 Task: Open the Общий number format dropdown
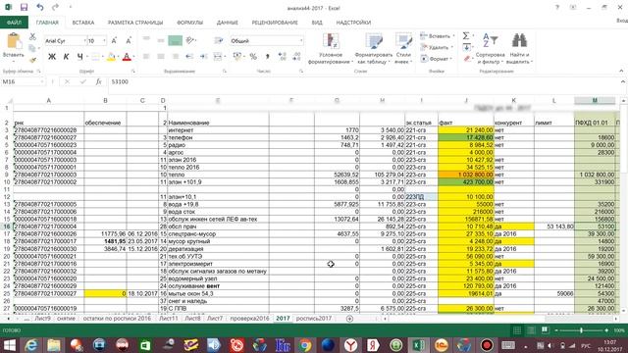click(x=301, y=41)
